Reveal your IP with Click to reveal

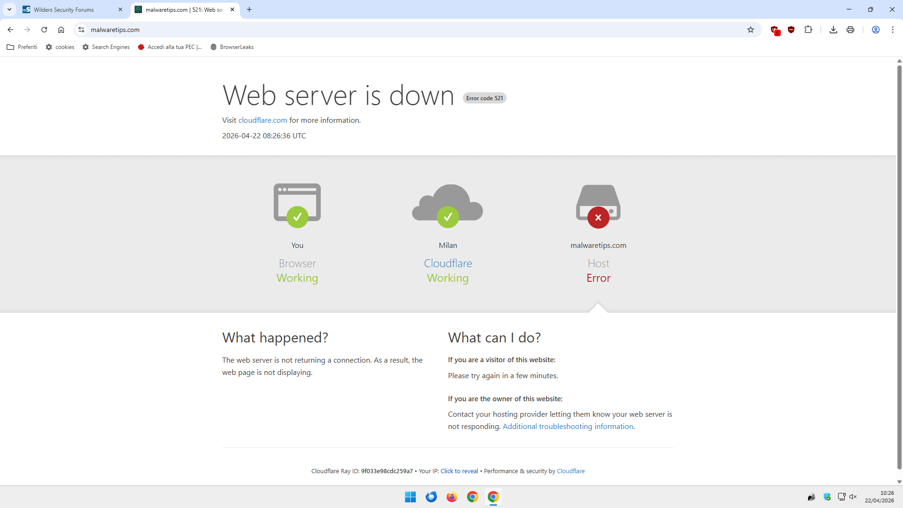459,471
